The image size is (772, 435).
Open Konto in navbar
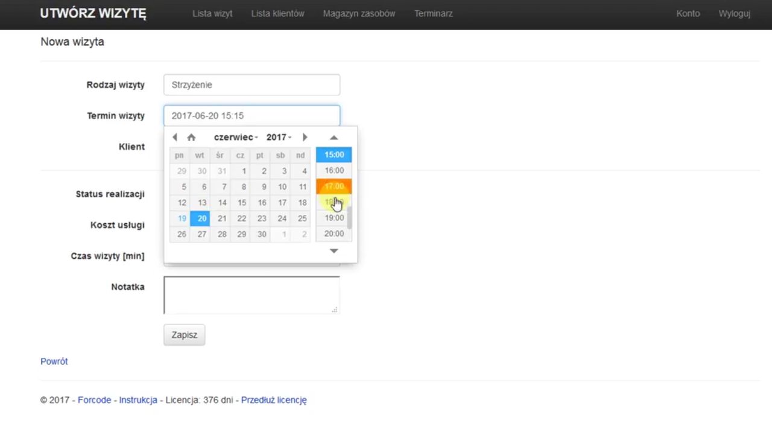coord(688,13)
